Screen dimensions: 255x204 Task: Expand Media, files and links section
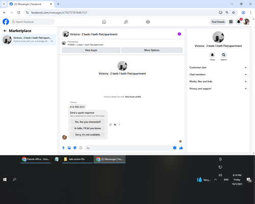coord(218,82)
